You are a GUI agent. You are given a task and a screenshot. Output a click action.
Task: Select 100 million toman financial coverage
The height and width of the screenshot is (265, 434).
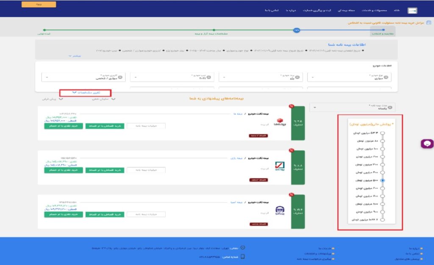(x=383, y=149)
